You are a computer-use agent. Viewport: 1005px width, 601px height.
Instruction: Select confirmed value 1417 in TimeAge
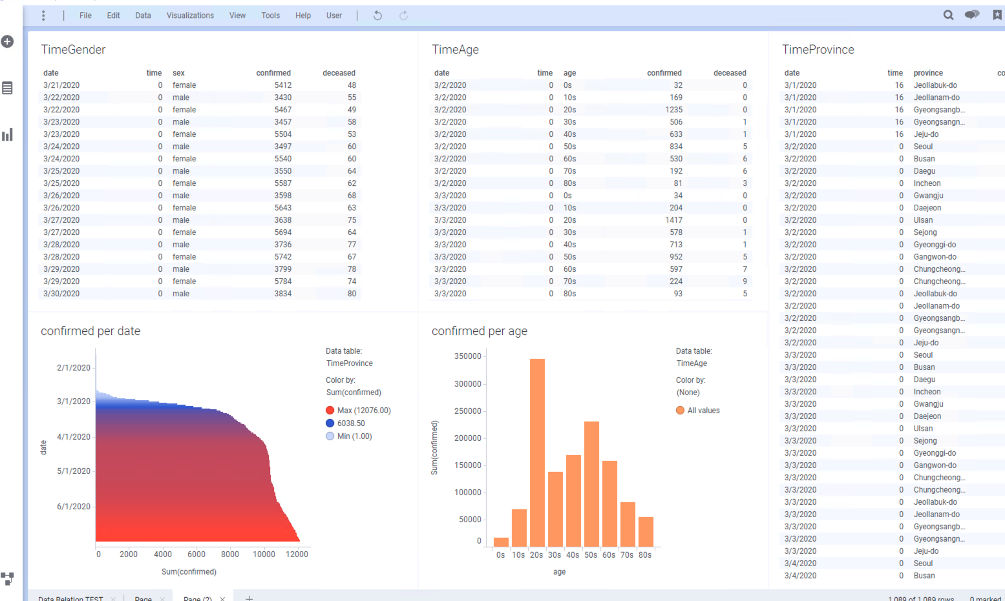coord(673,220)
